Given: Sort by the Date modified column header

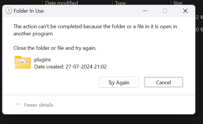Looking at the screenshot, I should pyautogui.click(x=62, y=3).
